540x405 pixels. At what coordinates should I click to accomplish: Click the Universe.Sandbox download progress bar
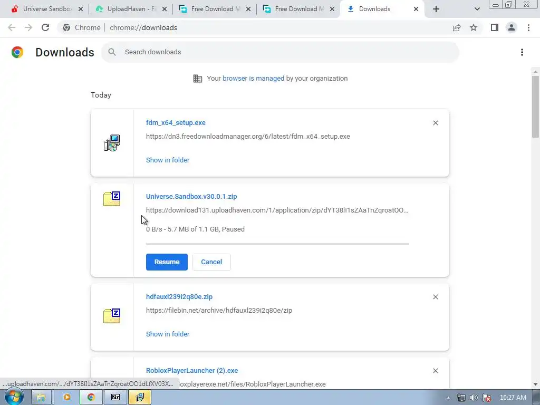pos(277,244)
